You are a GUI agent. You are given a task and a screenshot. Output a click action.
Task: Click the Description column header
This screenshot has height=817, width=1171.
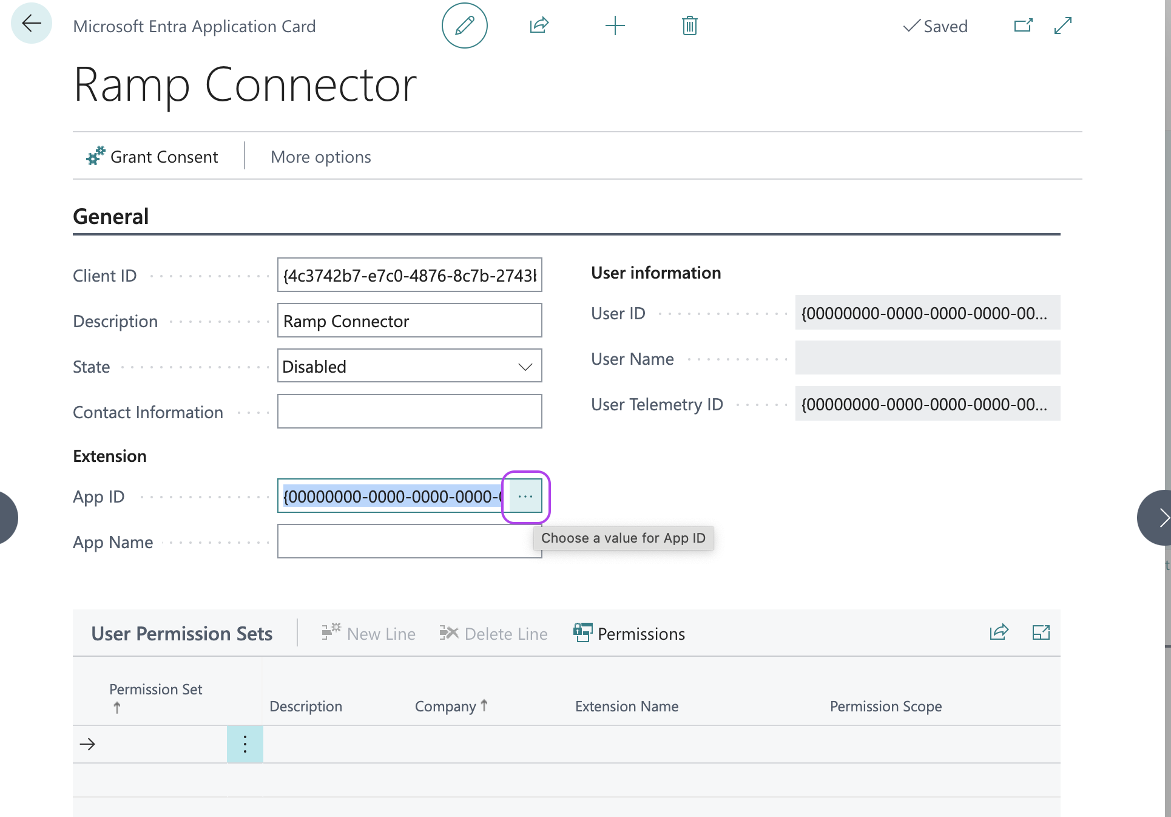(306, 706)
